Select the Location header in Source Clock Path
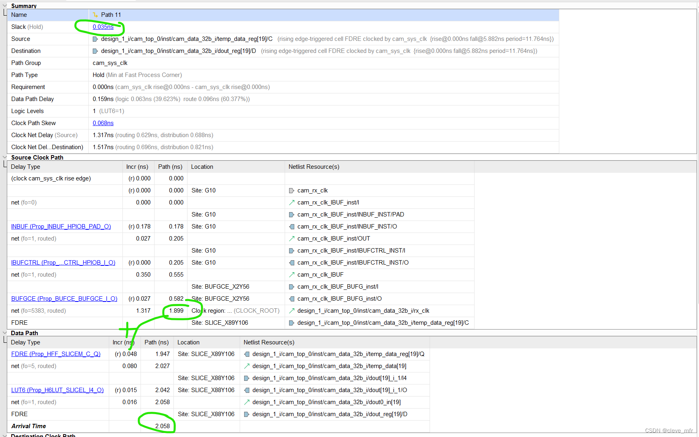Viewport: 699px width, 437px height. point(236,167)
